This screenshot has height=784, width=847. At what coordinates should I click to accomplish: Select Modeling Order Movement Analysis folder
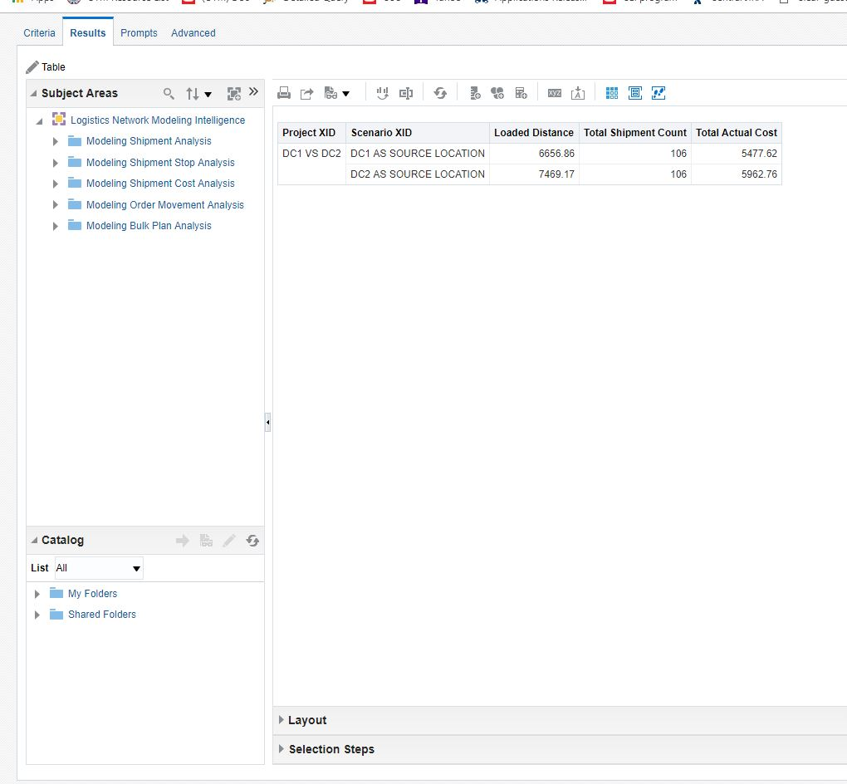point(164,205)
